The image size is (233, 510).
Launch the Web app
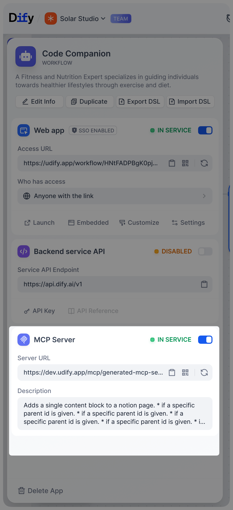pyautogui.click(x=39, y=222)
